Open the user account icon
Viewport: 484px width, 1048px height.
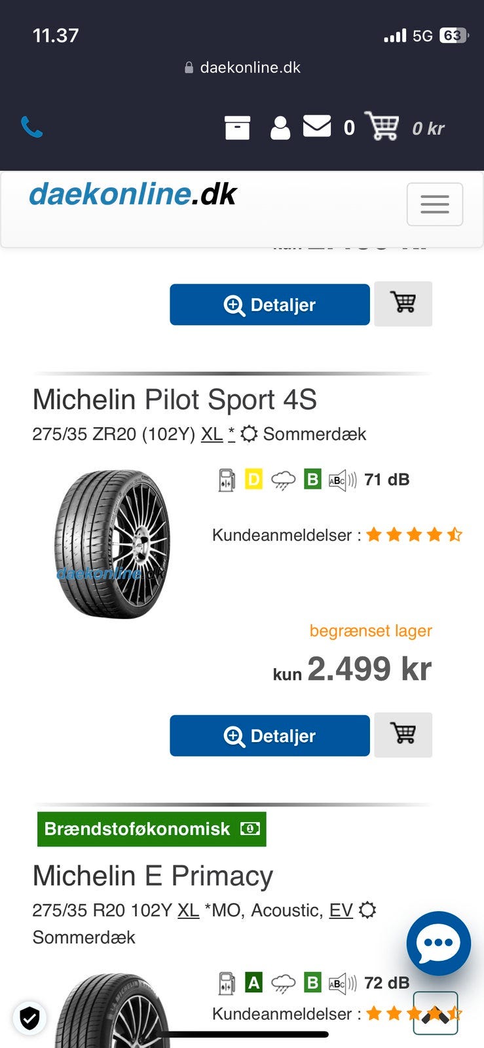(280, 128)
